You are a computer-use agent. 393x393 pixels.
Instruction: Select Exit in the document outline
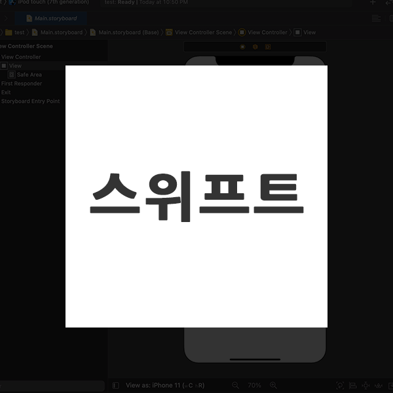[x=6, y=92]
